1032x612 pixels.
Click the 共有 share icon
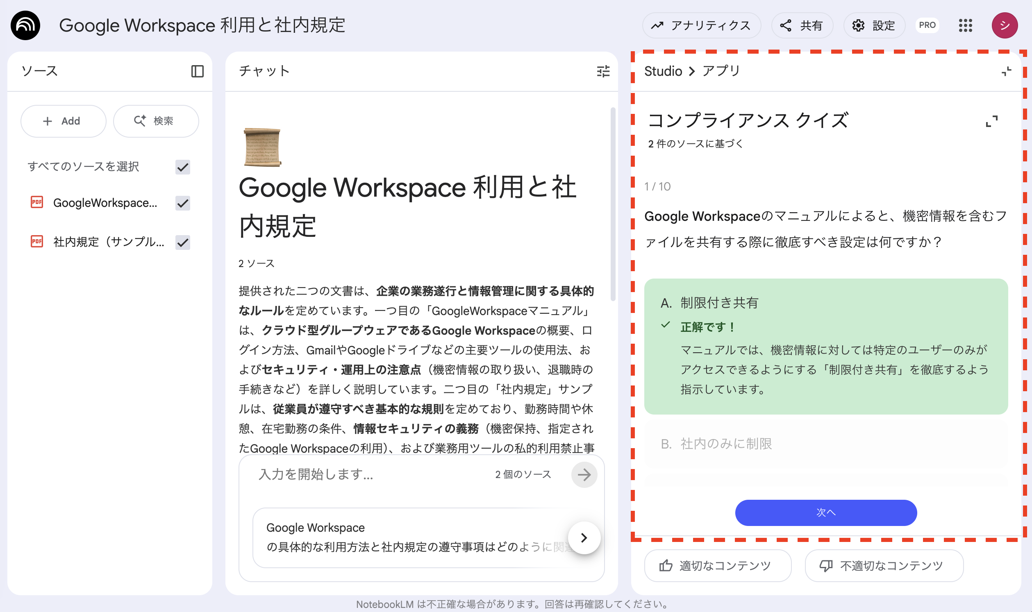[x=786, y=25]
